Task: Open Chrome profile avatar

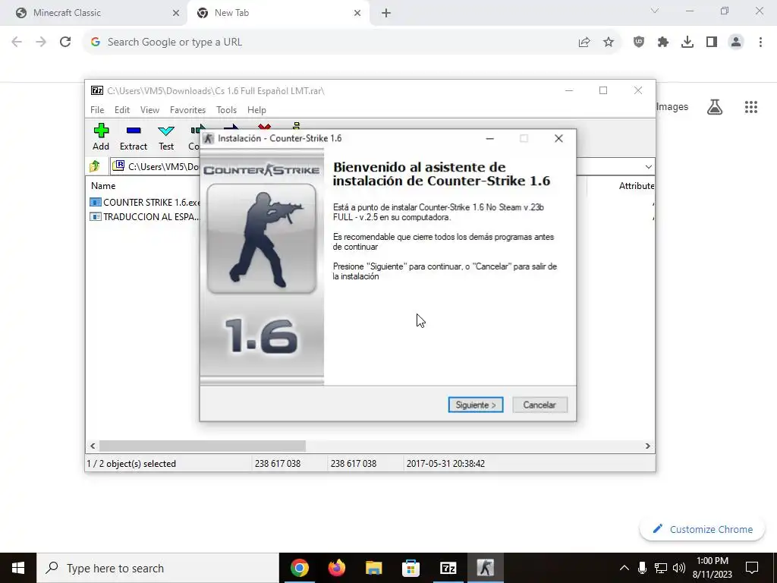Action: 736,43
